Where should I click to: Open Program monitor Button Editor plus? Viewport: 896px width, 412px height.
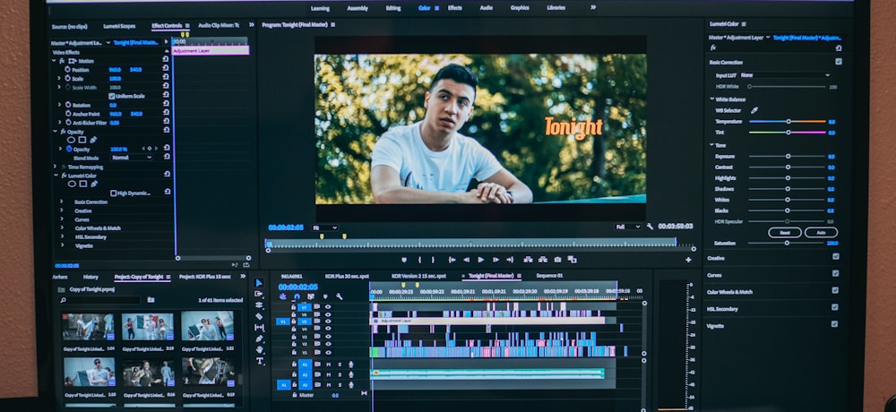(x=688, y=260)
